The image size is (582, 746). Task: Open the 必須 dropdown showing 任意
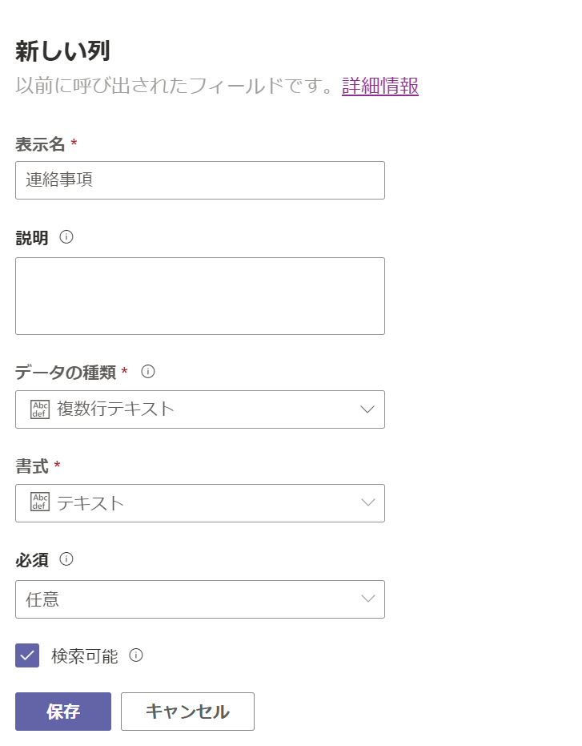(200, 599)
